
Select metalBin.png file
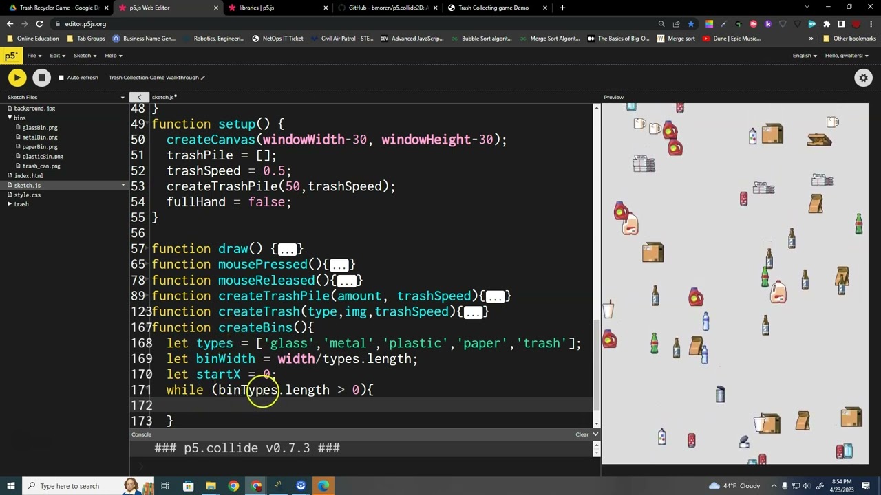pyautogui.click(x=40, y=137)
